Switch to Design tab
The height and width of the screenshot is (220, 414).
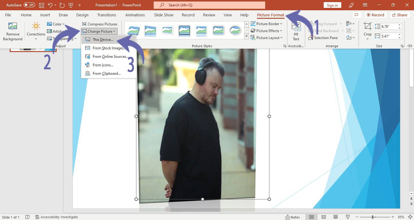(x=82, y=15)
